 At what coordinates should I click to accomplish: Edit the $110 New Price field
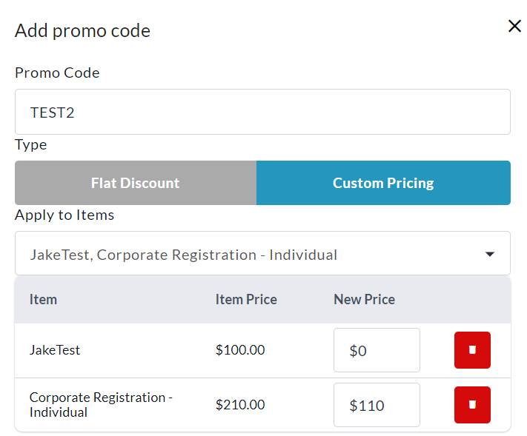pyautogui.click(x=377, y=405)
